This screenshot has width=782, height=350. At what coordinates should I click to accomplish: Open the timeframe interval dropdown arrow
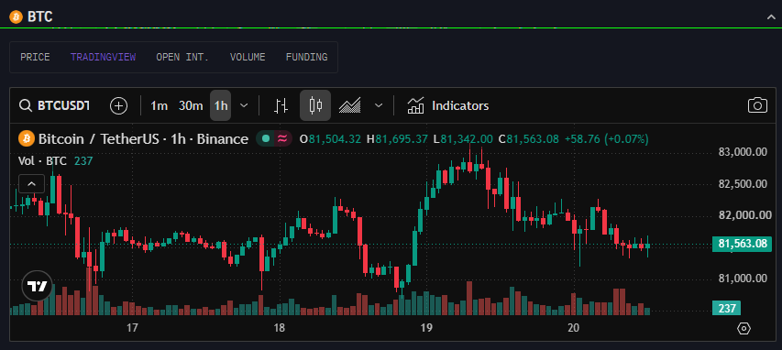pyautogui.click(x=244, y=105)
